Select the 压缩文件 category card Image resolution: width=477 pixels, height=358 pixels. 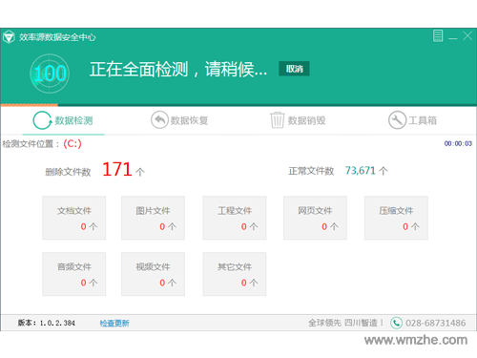[x=396, y=218]
